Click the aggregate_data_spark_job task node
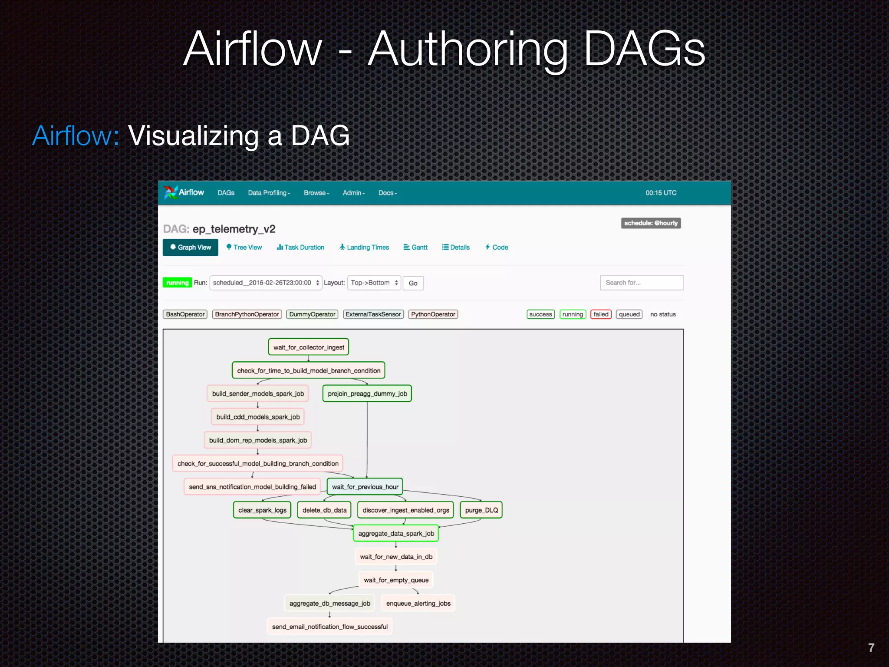 tap(396, 533)
